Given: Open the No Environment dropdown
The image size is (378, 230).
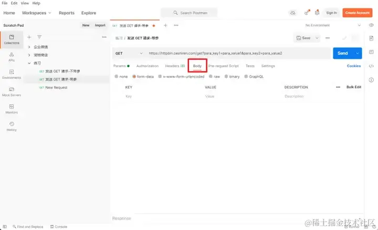Looking at the screenshot, I should pos(333,25).
